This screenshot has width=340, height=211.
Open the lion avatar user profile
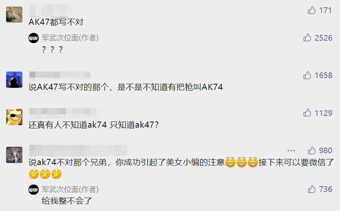pyautogui.click(x=14, y=15)
